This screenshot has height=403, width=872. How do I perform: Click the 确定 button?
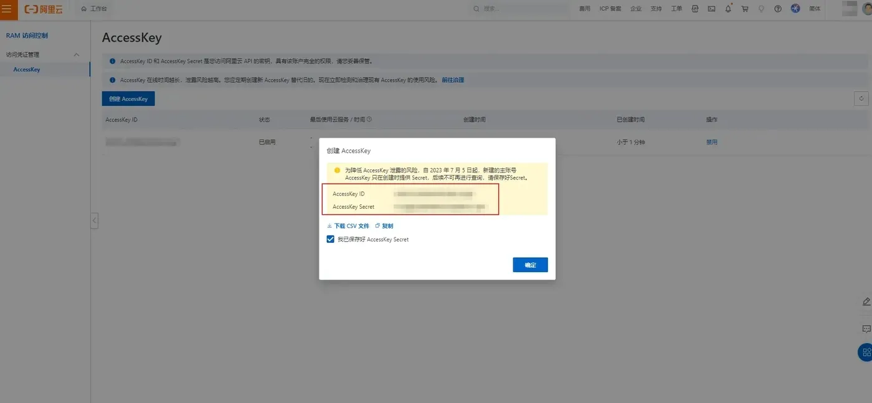tap(530, 265)
